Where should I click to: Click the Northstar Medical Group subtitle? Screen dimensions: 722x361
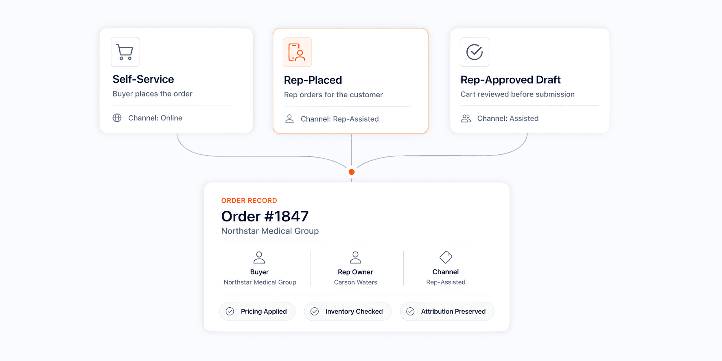pos(270,231)
